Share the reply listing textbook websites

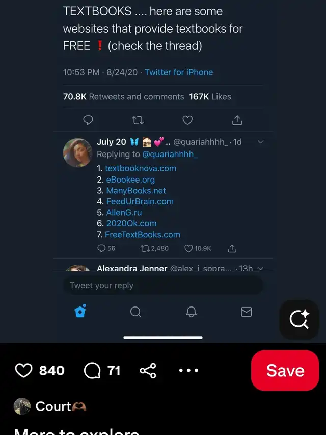[232, 248]
